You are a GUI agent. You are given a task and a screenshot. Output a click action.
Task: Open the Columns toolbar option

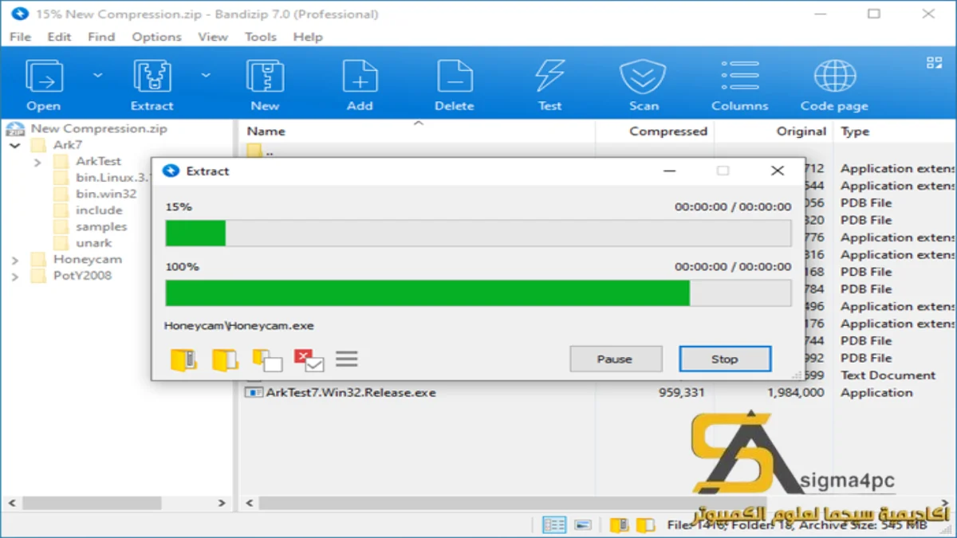[x=740, y=77]
